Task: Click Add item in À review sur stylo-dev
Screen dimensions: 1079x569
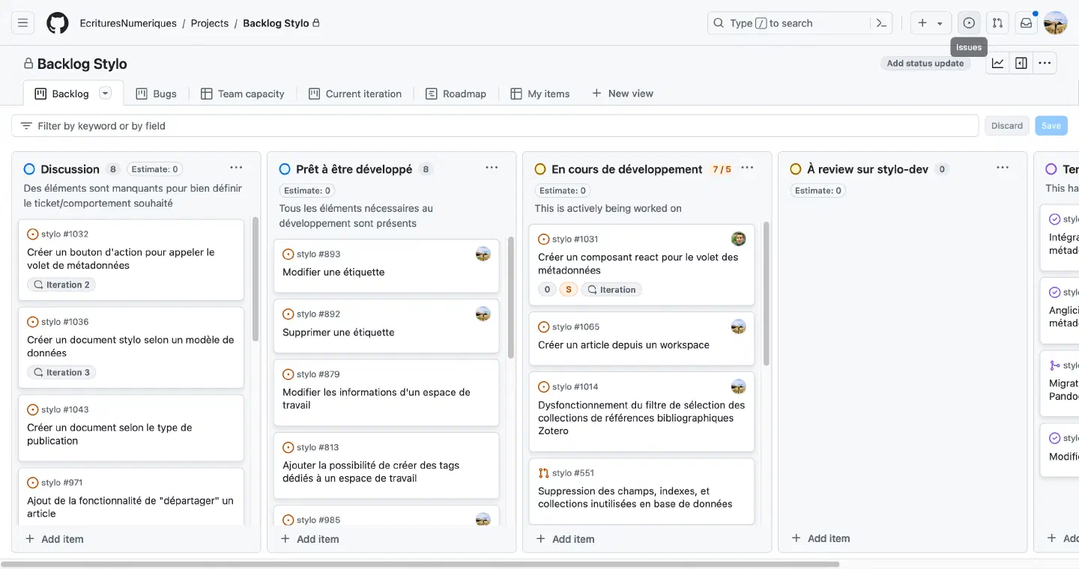Action: point(820,538)
